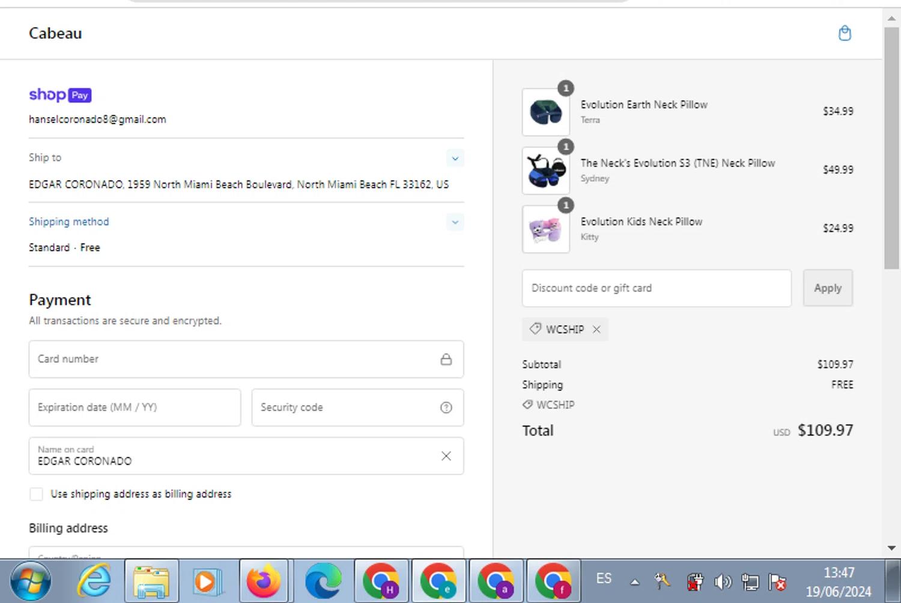Show hidden system tray icons arrow
The image size is (901, 603).
coord(634,582)
